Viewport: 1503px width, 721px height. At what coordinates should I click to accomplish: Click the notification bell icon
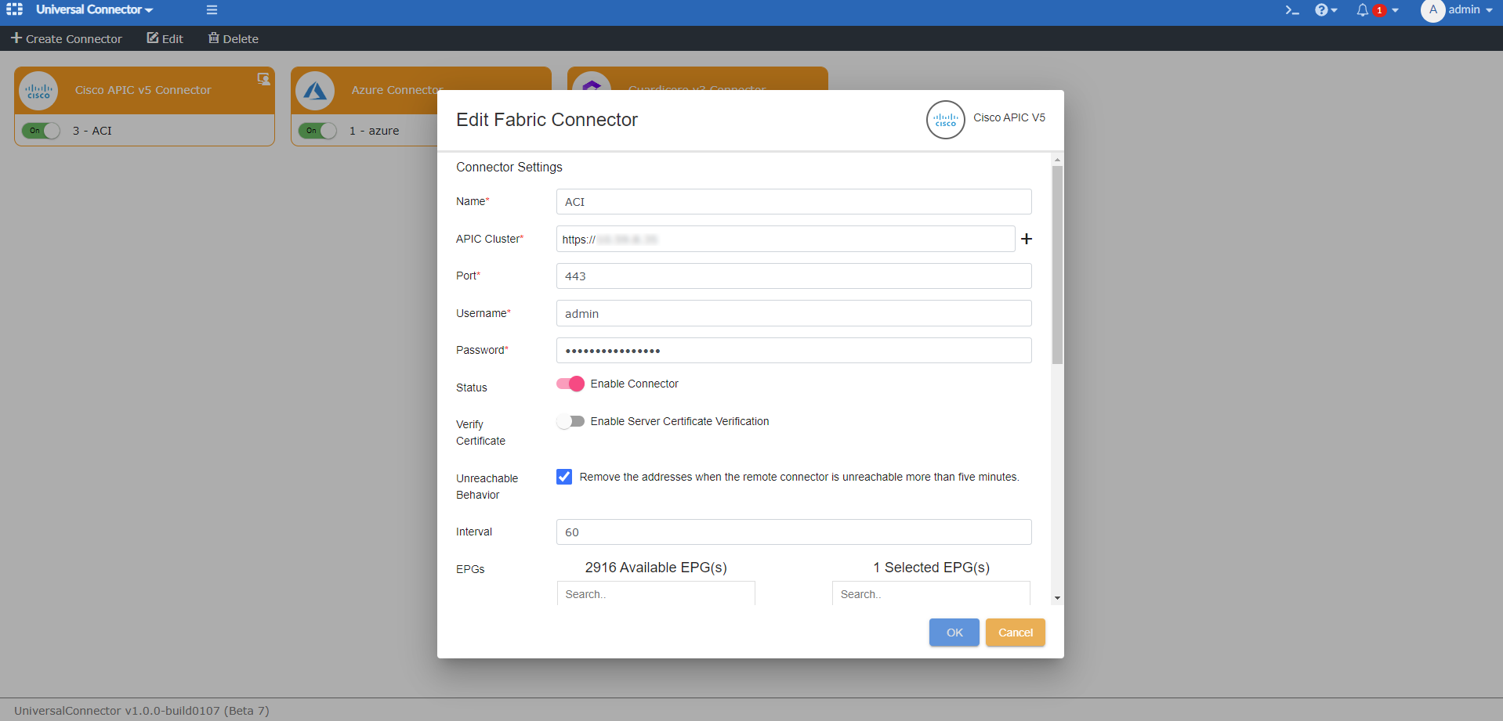(1364, 10)
